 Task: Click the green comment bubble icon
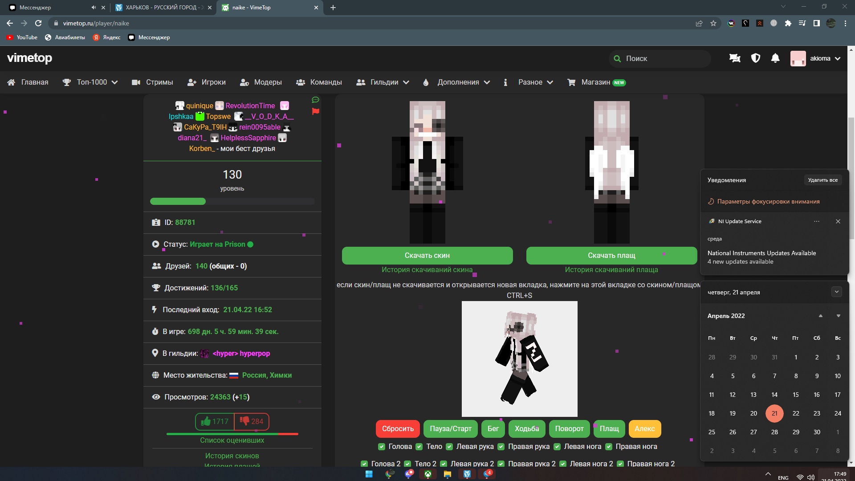(316, 100)
